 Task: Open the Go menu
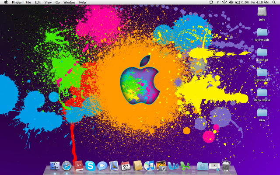(57, 2)
